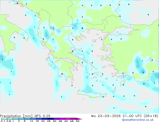
Task: Click the '[mm]' unit label
Action: (28, 116)
